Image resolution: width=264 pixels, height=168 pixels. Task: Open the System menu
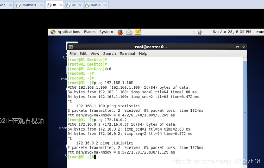tap(106, 32)
